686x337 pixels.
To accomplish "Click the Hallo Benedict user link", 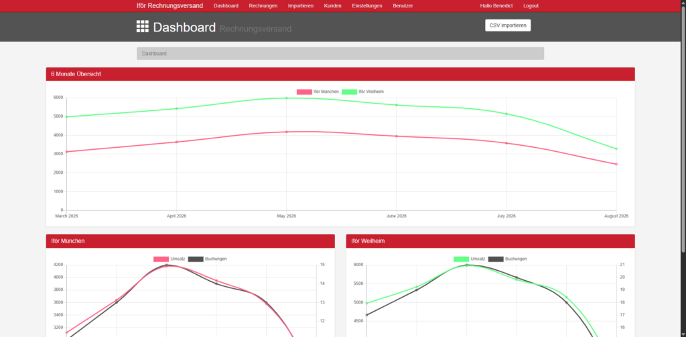I will point(496,5).
